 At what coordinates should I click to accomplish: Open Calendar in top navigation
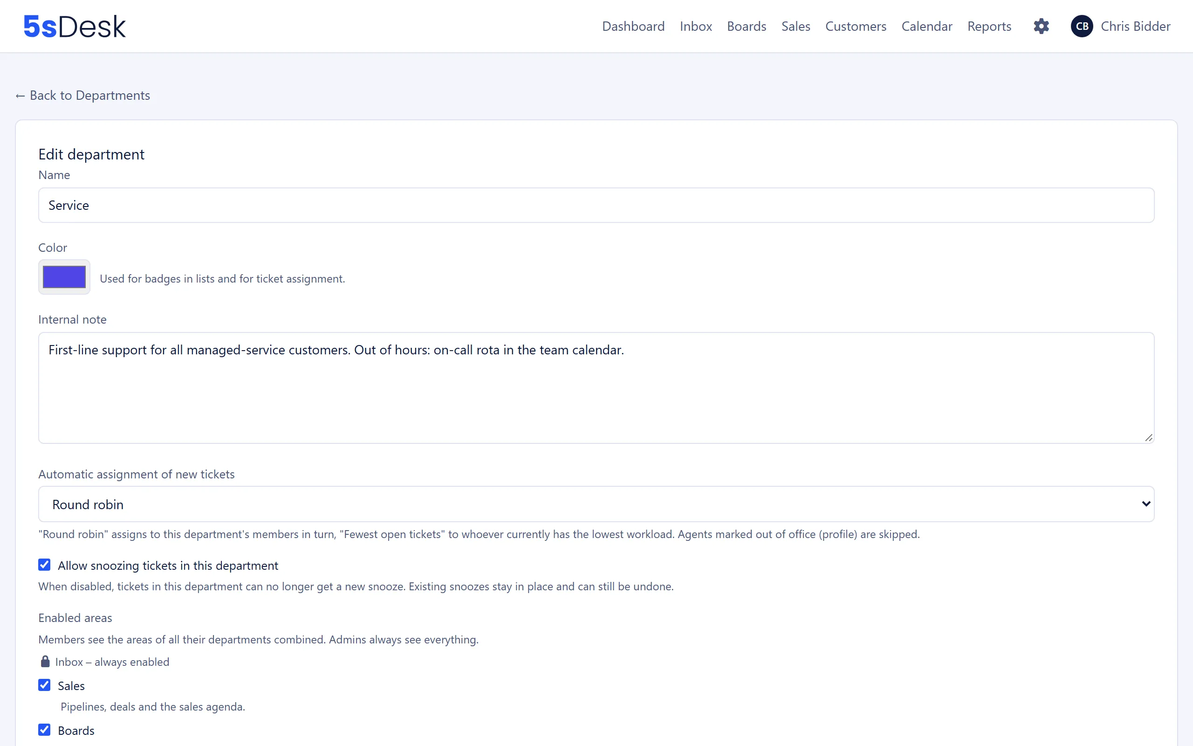927,26
